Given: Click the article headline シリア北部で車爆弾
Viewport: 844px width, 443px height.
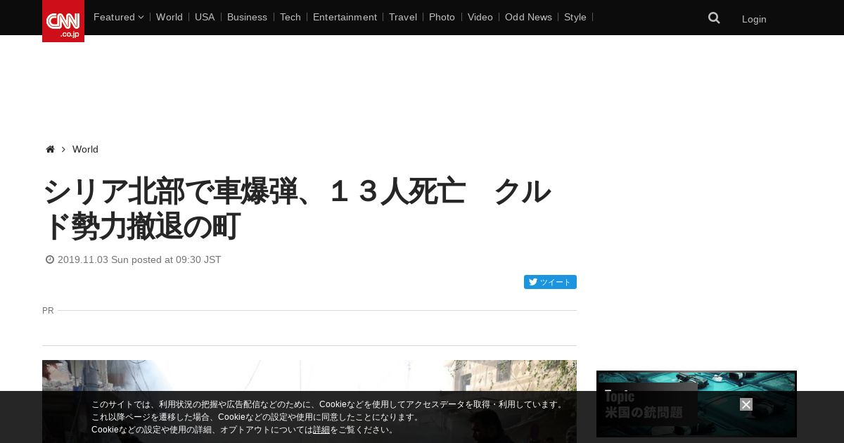Looking at the screenshot, I should [x=296, y=209].
